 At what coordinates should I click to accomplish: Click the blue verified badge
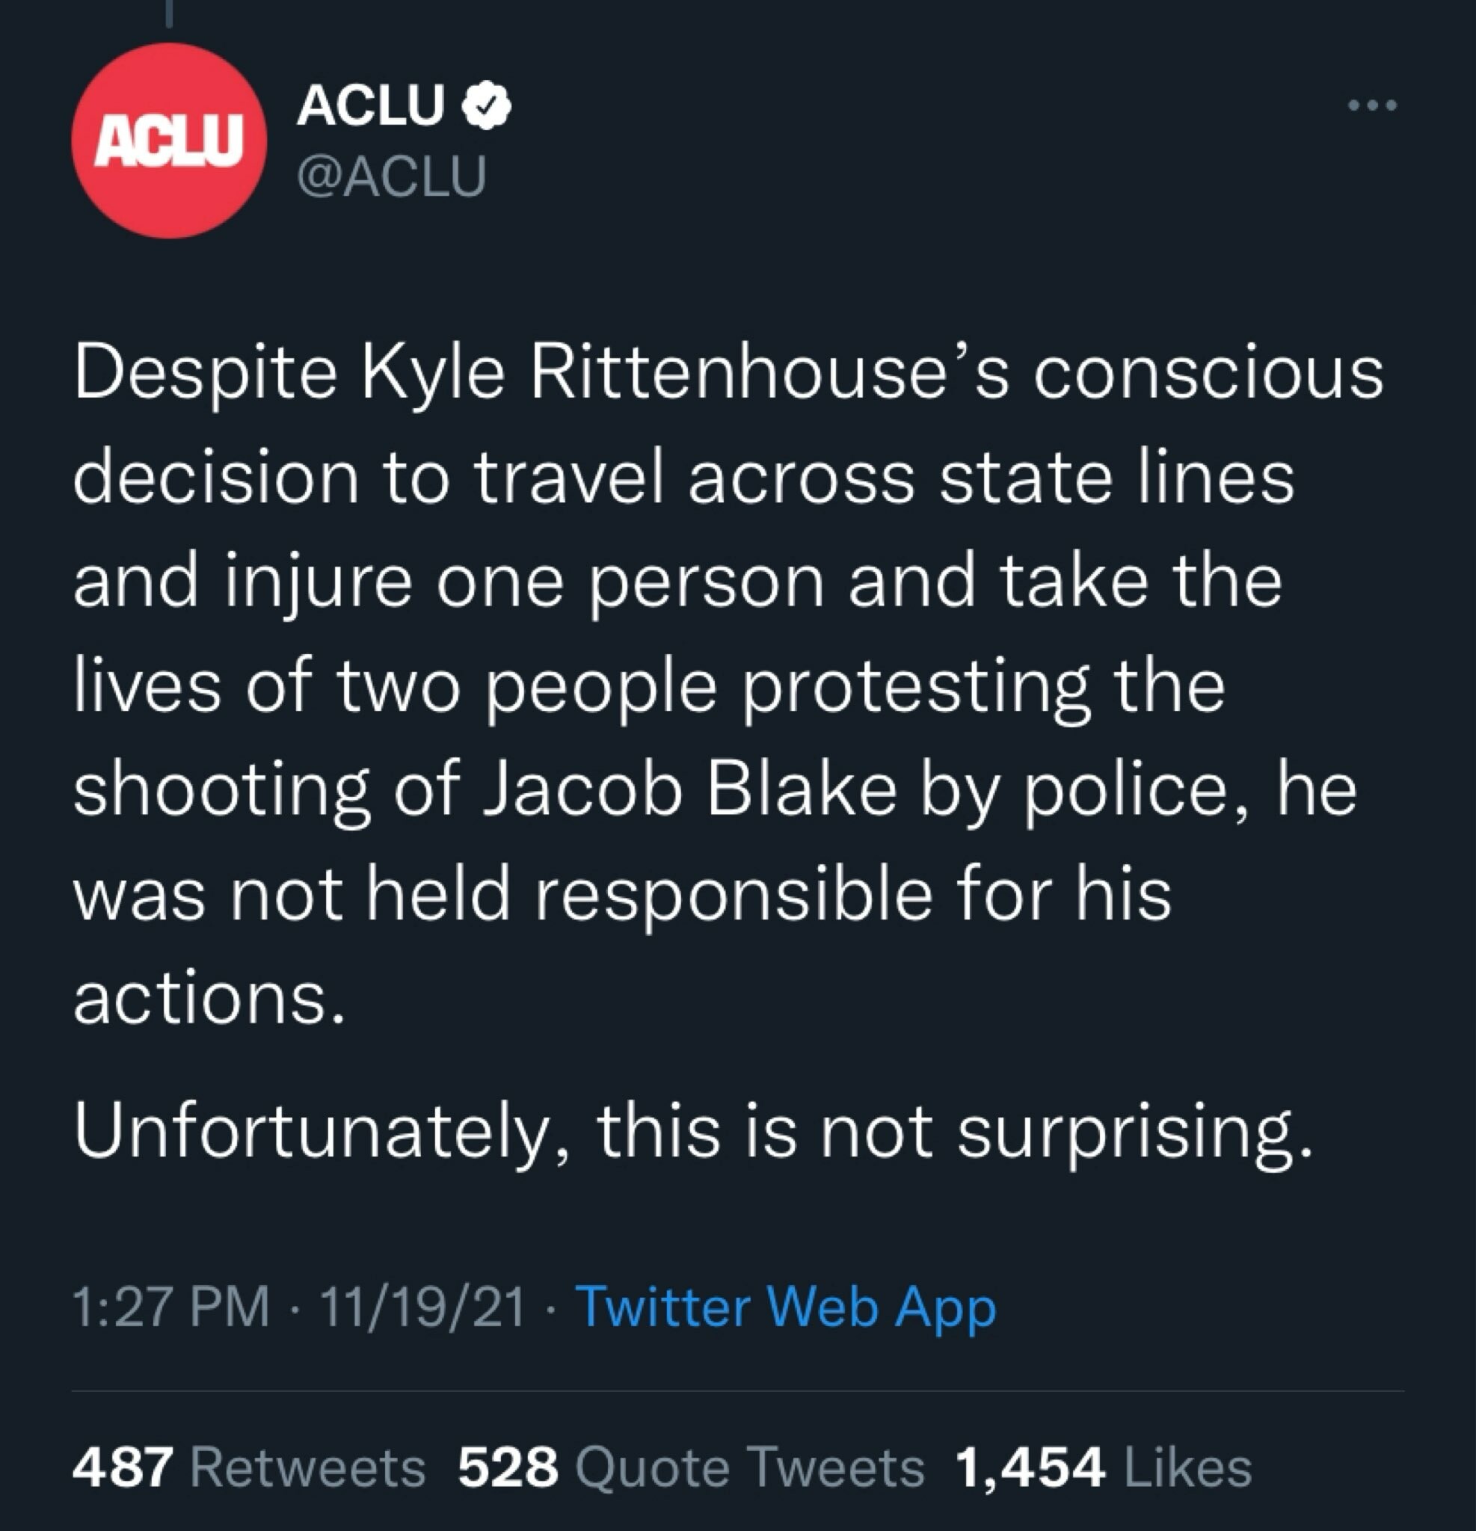click(x=487, y=105)
